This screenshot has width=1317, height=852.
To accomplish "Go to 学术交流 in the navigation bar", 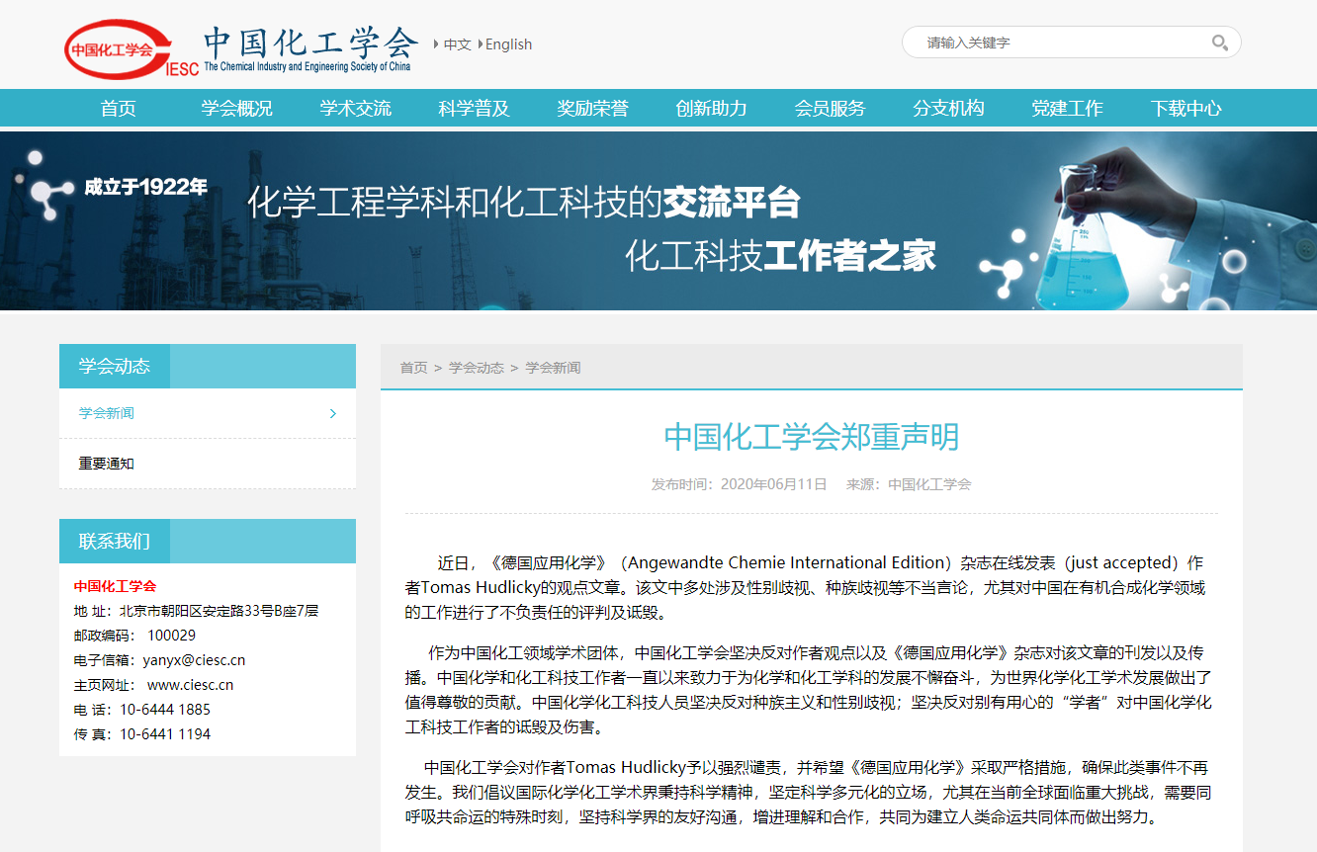I will point(356,109).
